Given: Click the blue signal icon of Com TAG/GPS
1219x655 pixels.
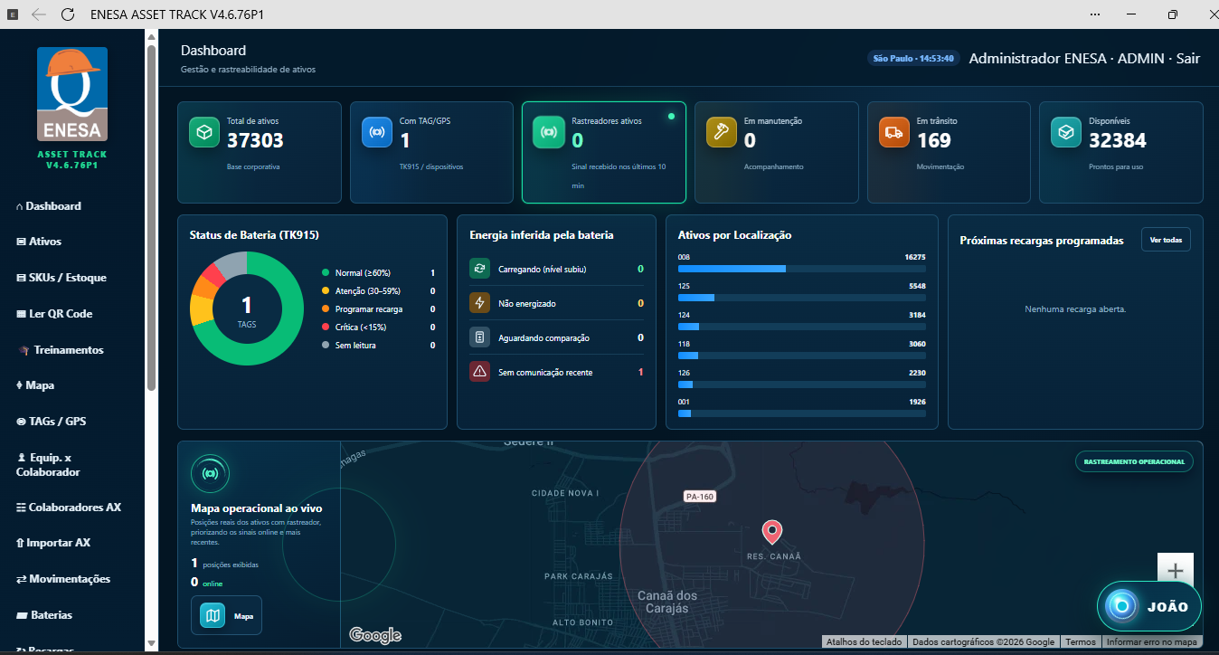Looking at the screenshot, I should [x=377, y=132].
